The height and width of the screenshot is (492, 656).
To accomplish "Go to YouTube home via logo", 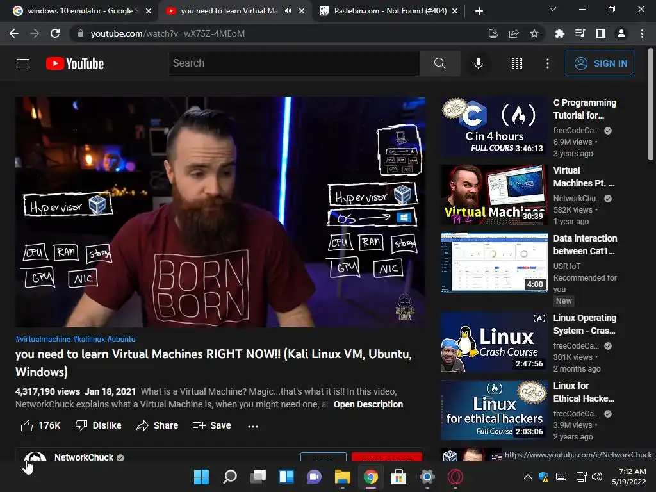I will pos(75,63).
